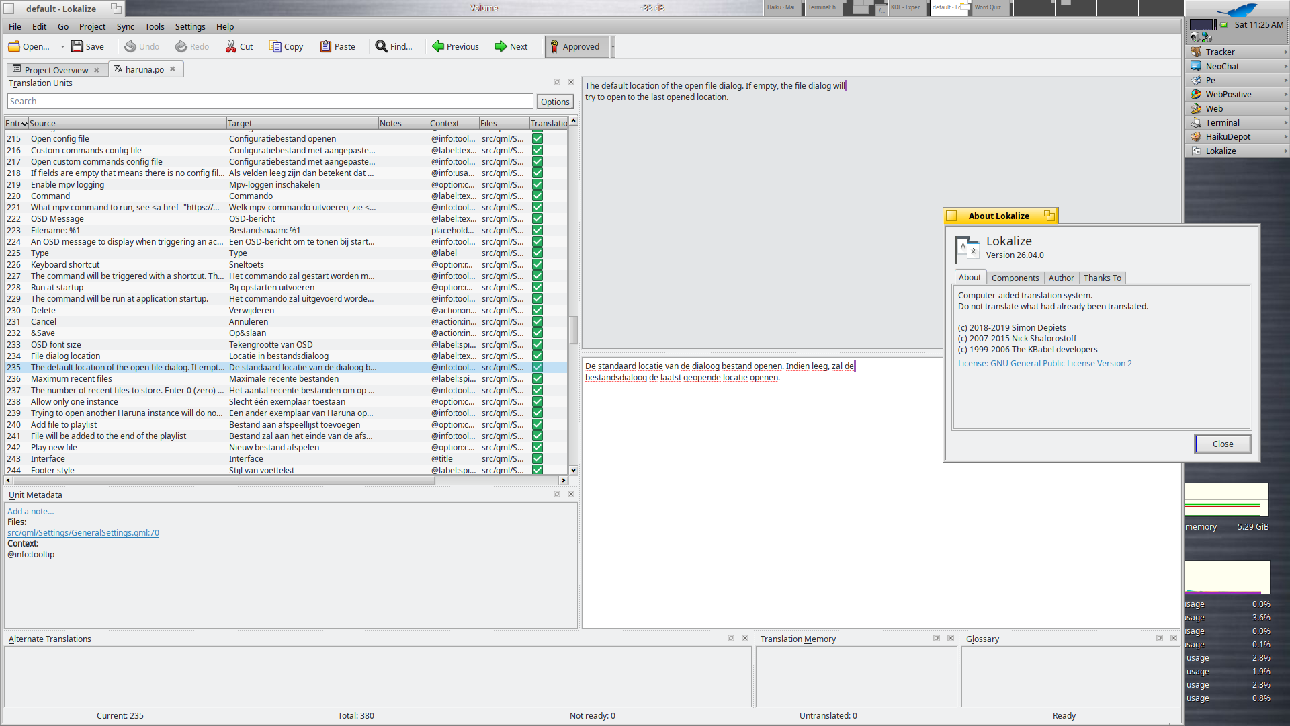Close the Translation Units panel
The image size is (1290, 726).
click(571, 83)
